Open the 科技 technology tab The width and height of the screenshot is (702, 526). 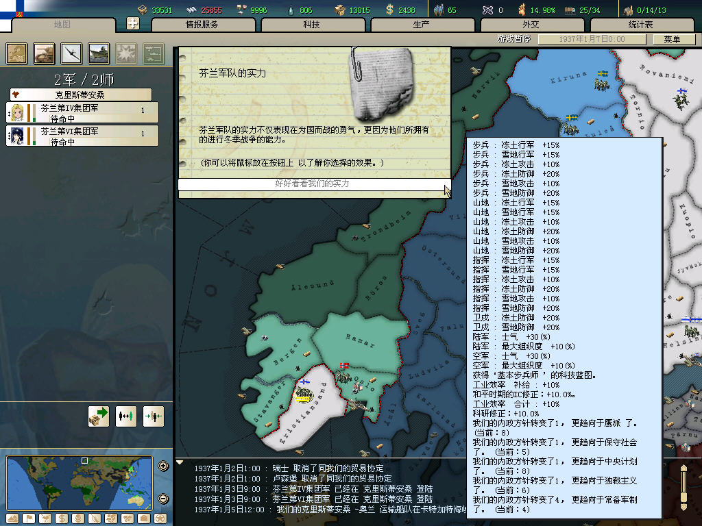click(x=311, y=25)
